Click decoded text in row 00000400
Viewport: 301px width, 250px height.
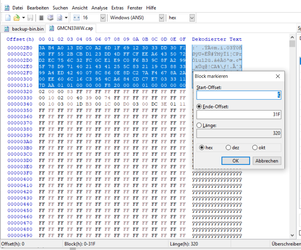[x=217, y=180]
